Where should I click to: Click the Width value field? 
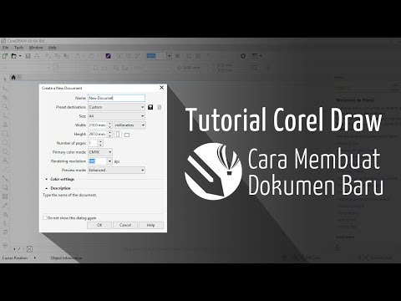tap(98, 125)
